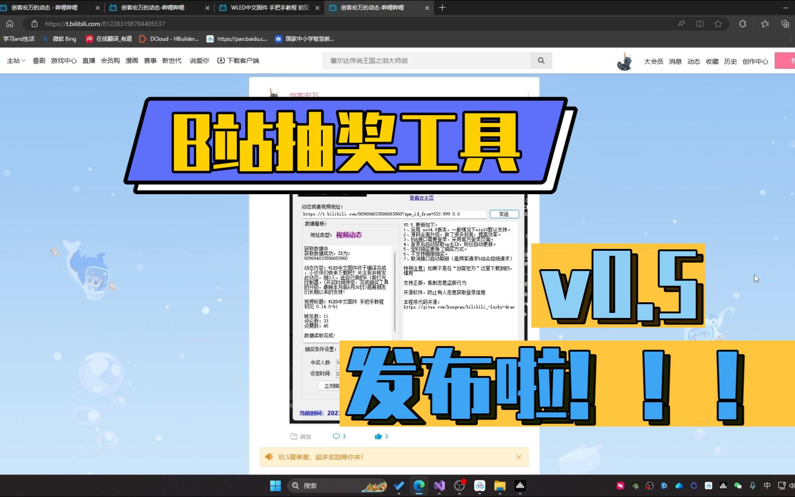Like the post with thumbs-up icon

click(381, 436)
